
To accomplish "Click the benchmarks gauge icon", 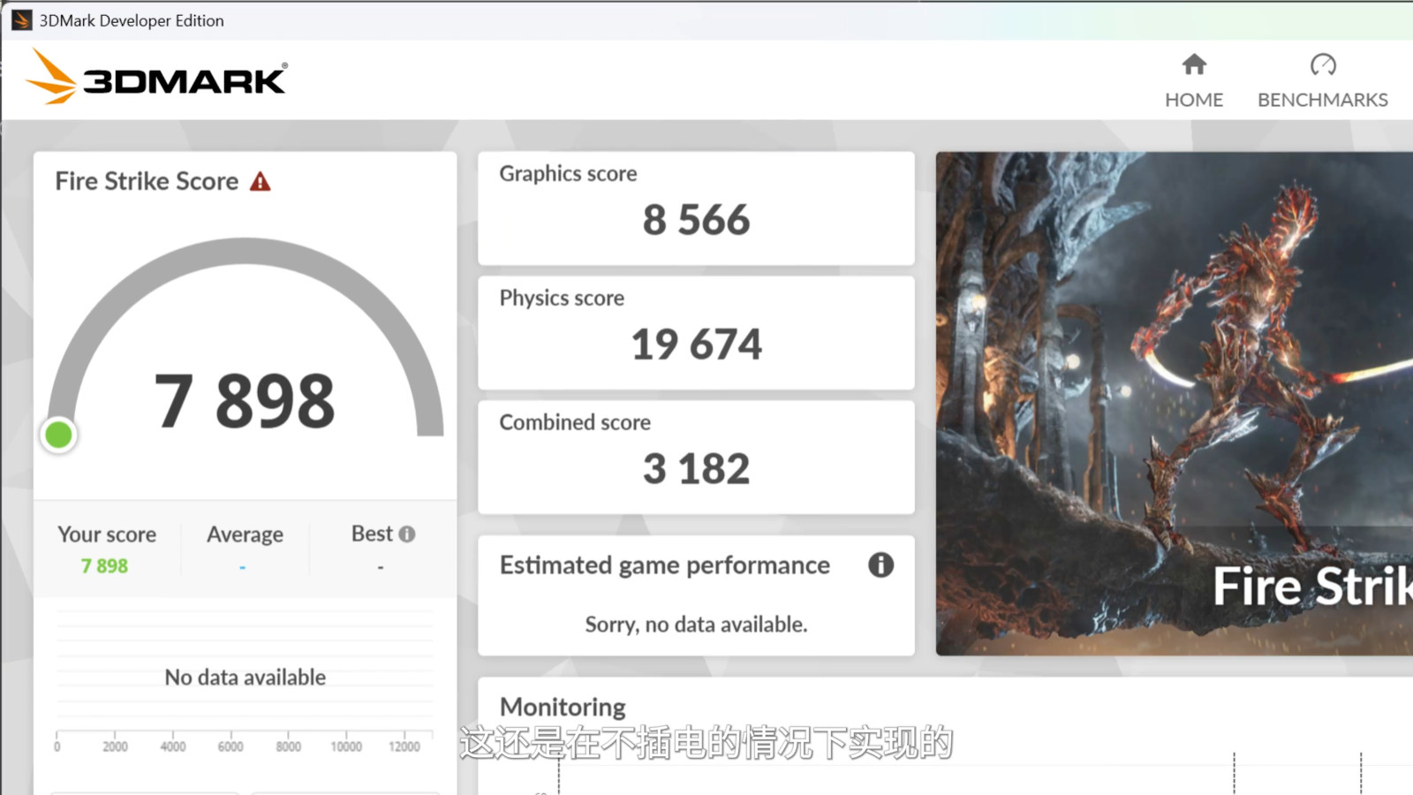I will (x=1323, y=64).
